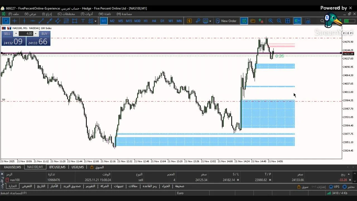Image resolution: width=357 pixels, height=201 pixels.
Task: Switch to M30 timeframe
Action: (x=137, y=21)
